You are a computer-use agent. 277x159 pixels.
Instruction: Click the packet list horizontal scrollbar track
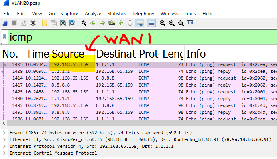(x=142, y=123)
